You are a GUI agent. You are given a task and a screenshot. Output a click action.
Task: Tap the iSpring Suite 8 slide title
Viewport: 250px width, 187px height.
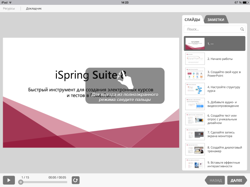[x=91, y=75]
